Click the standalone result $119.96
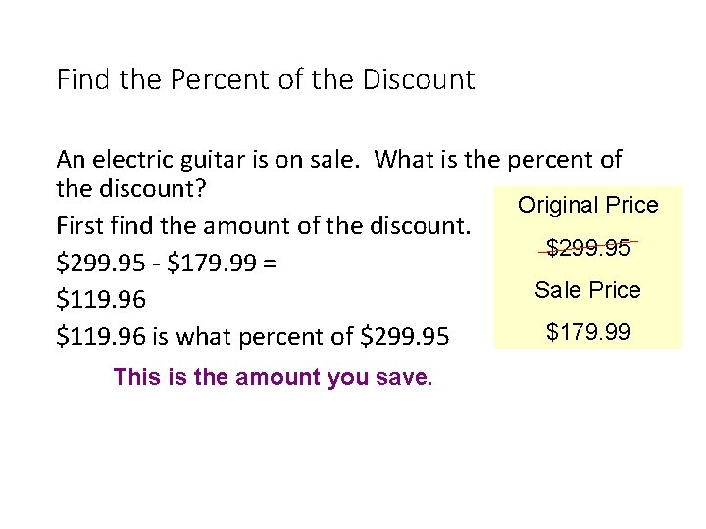The width and height of the screenshot is (706, 529). click(x=101, y=299)
